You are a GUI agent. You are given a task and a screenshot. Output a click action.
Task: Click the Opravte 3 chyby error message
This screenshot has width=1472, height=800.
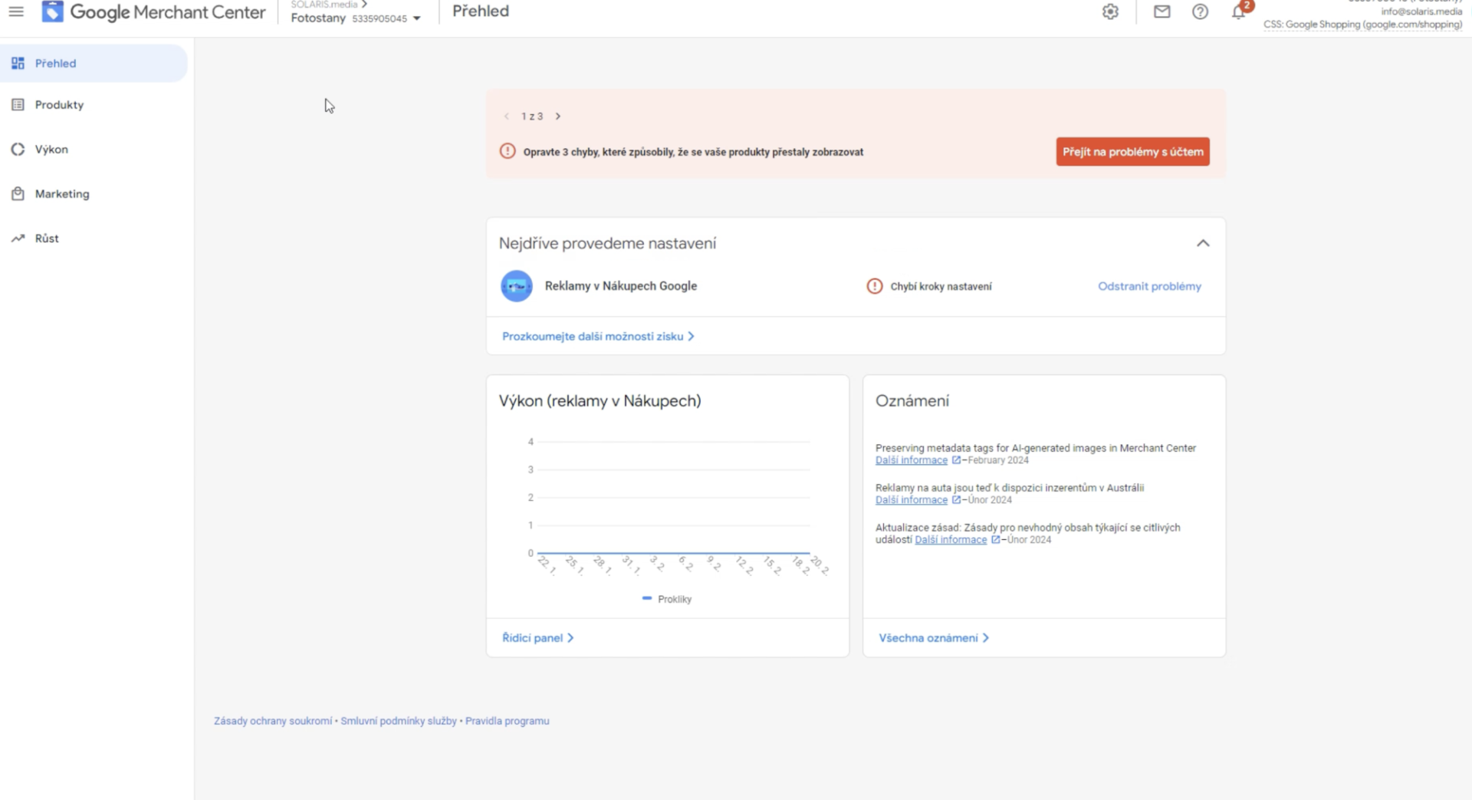coord(693,152)
